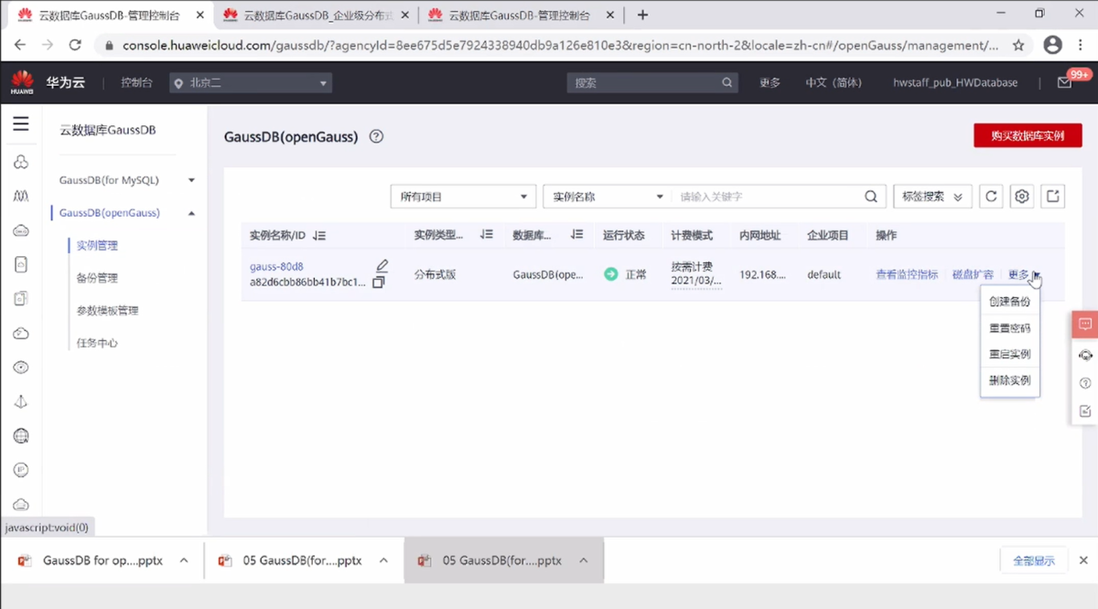Open the customer service headset icon
This screenshot has height=609, width=1098.
(x=1086, y=355)
